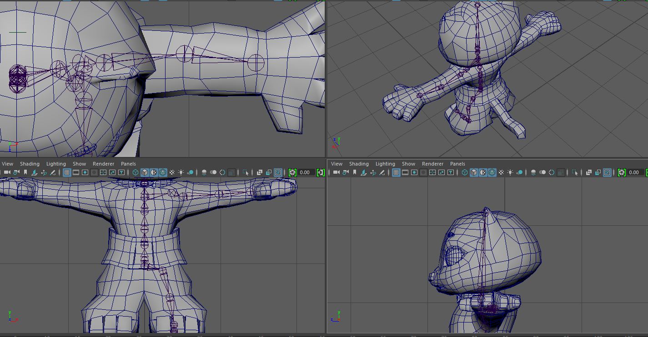Screen dimensions: 648x337
Task: Toggle Motion Blur in front view panel
Action: pyautogui.click(x=213, y=172)
